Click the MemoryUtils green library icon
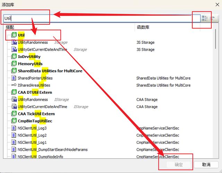The height and width of the screenshot is (173, 222). click(x=14, y=64)
